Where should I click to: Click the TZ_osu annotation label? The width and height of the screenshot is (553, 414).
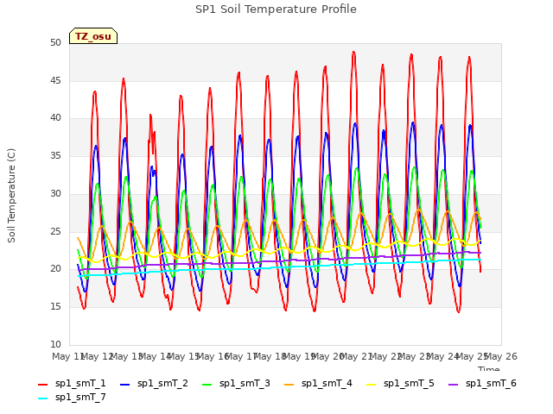93,36
